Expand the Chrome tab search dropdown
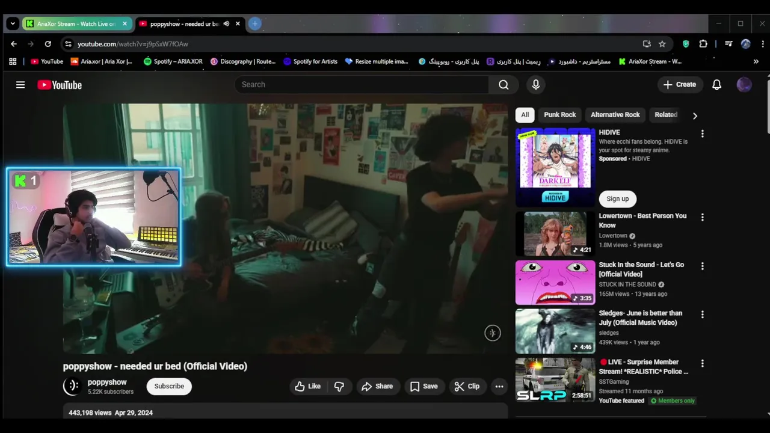This screenshot has height=433, width=770. coord(13,24)
